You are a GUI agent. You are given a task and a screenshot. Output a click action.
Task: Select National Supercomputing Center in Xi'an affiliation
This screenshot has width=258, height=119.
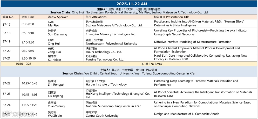[113, 105]
